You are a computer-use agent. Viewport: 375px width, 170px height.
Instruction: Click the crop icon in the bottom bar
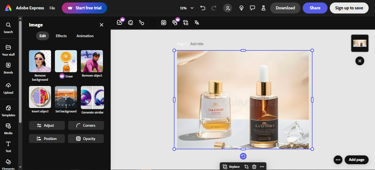[x=246, y=166]
